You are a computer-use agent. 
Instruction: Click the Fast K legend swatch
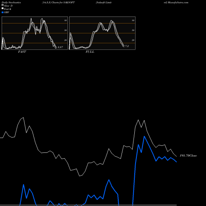point(2,9)
